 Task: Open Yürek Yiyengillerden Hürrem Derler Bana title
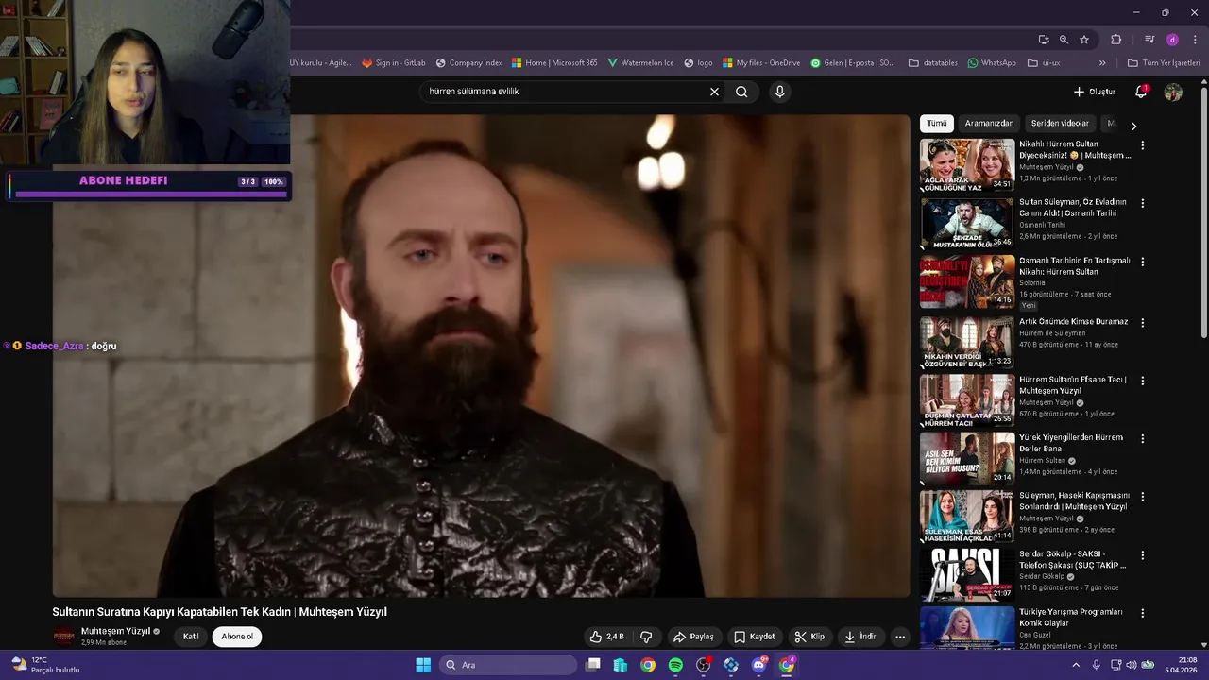tap(1071, 443)
